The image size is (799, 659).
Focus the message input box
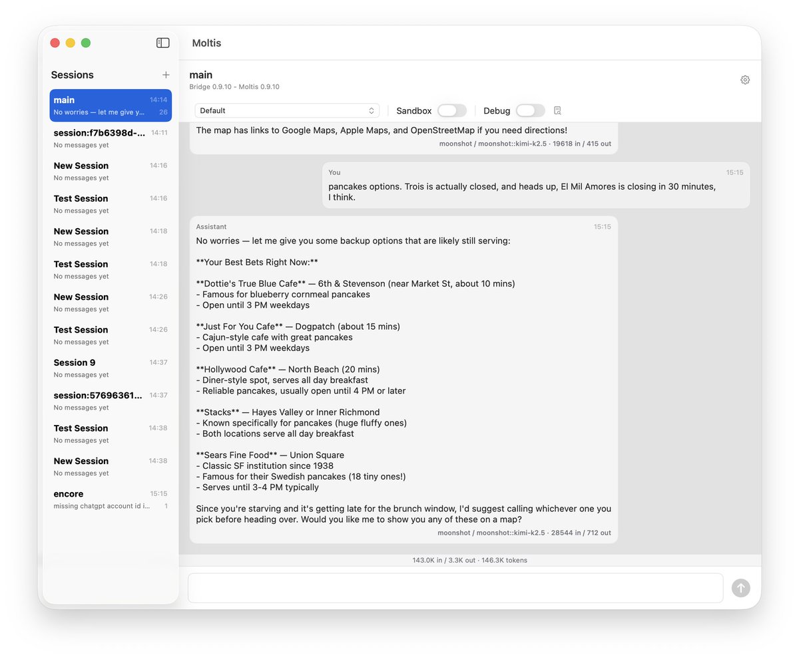click(x=455, y=588)
